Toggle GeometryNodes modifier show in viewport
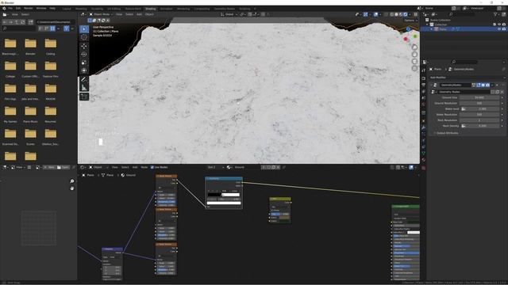This screenshot has width=508, height=285. tap(483, 85)
